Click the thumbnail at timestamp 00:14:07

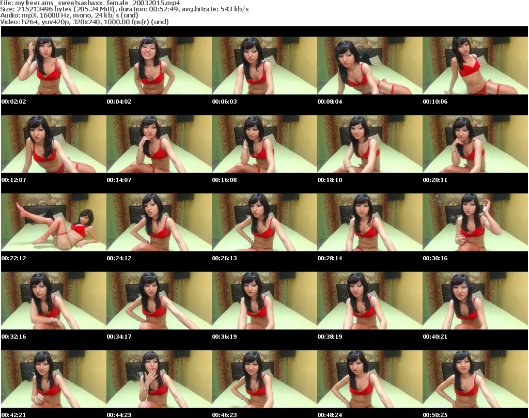tap(159, 144)
